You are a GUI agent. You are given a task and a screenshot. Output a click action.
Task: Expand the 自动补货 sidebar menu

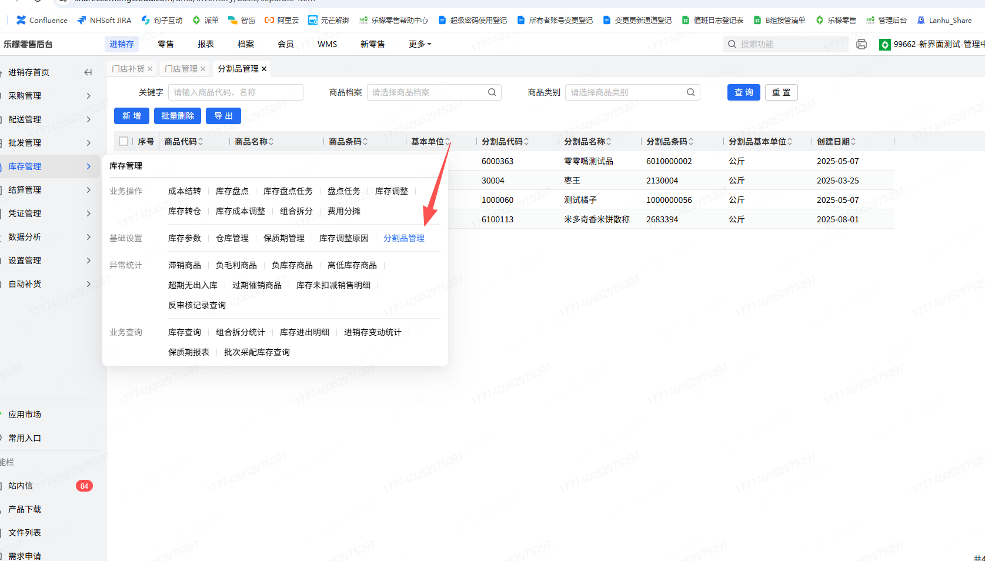(x=50, y=284)
